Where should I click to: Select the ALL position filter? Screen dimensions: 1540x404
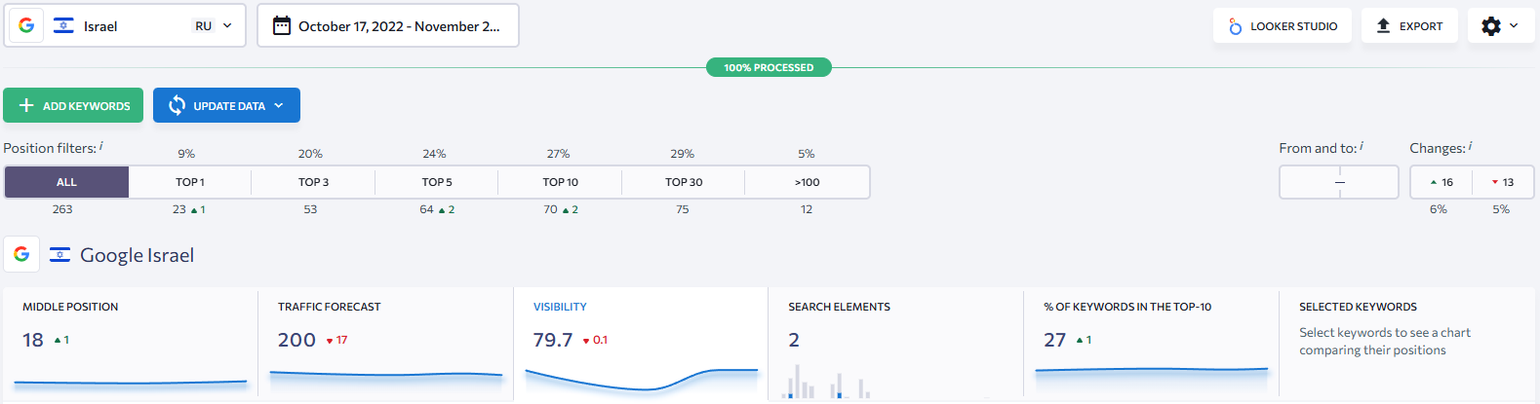pos(66,182)
